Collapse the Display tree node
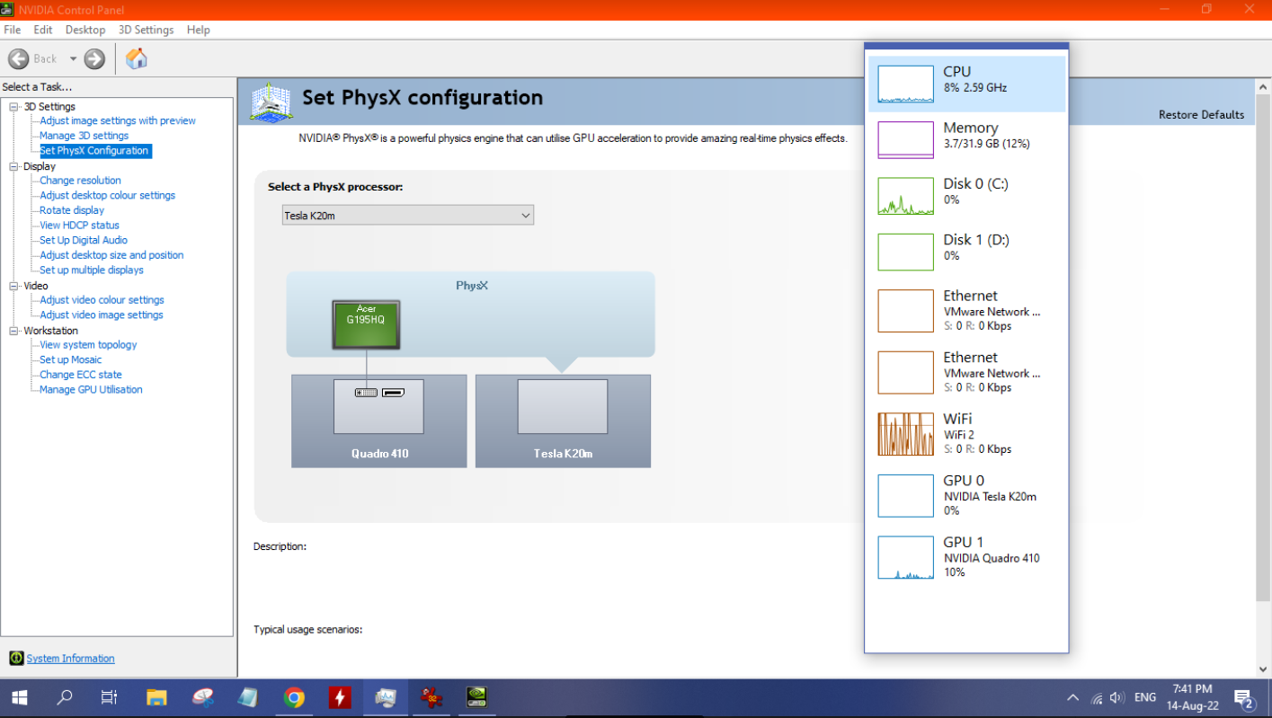This screenshot has height=718, width=1272. click(14, 166)
